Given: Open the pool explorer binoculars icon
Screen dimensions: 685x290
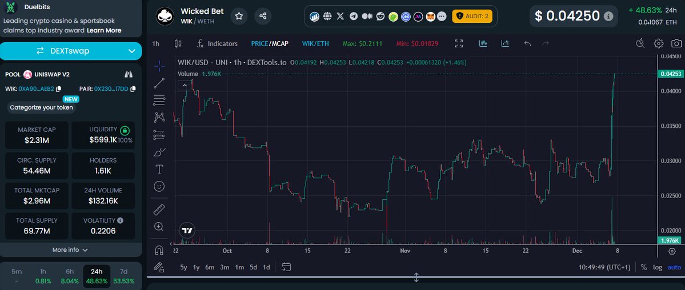Looking at the screenshot, I should pyautogui.click(x=128, y=74).
